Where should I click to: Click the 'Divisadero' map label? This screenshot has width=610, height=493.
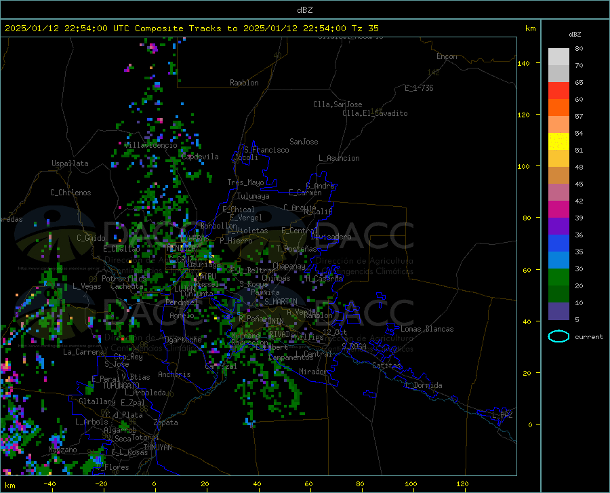(x=331, y=237)
